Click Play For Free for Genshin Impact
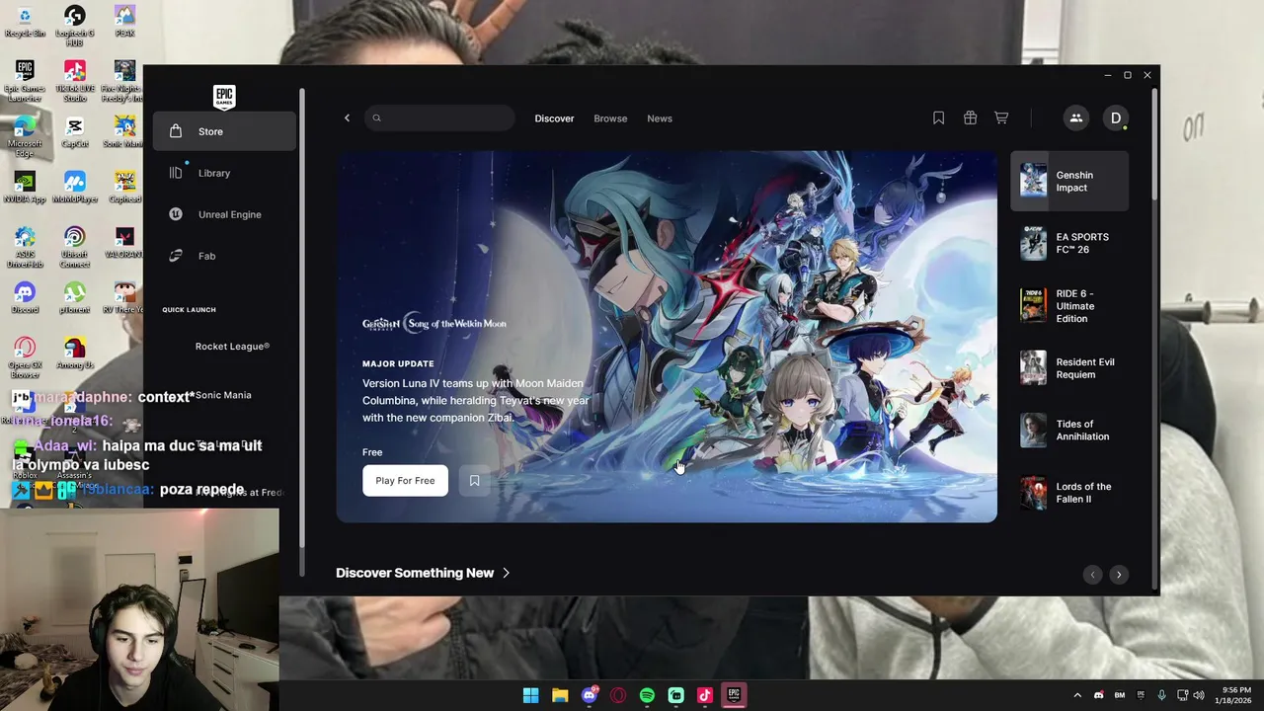 (405, 481)
